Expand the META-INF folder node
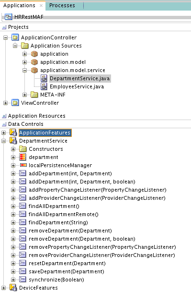The image size is (191, 293). tap(24, 95)
